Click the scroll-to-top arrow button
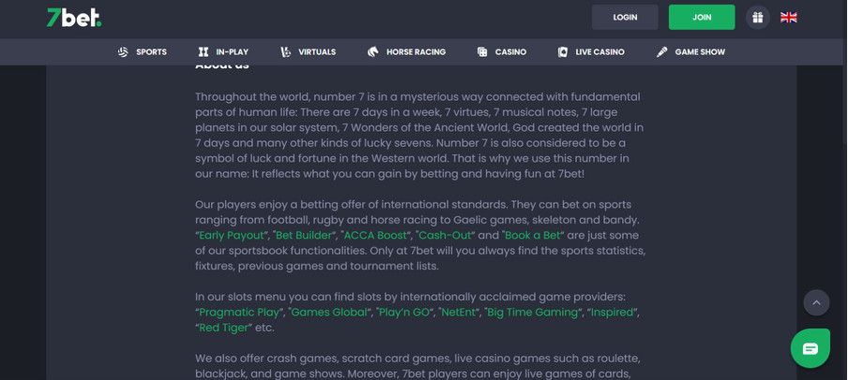The image size is (848, 380). [816, 302]
